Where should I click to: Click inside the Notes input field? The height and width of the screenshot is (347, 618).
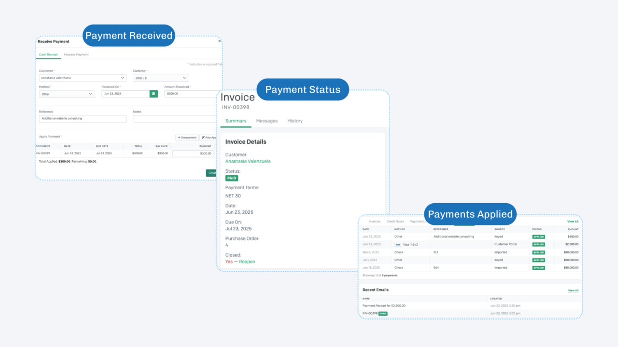coord(174,118)
